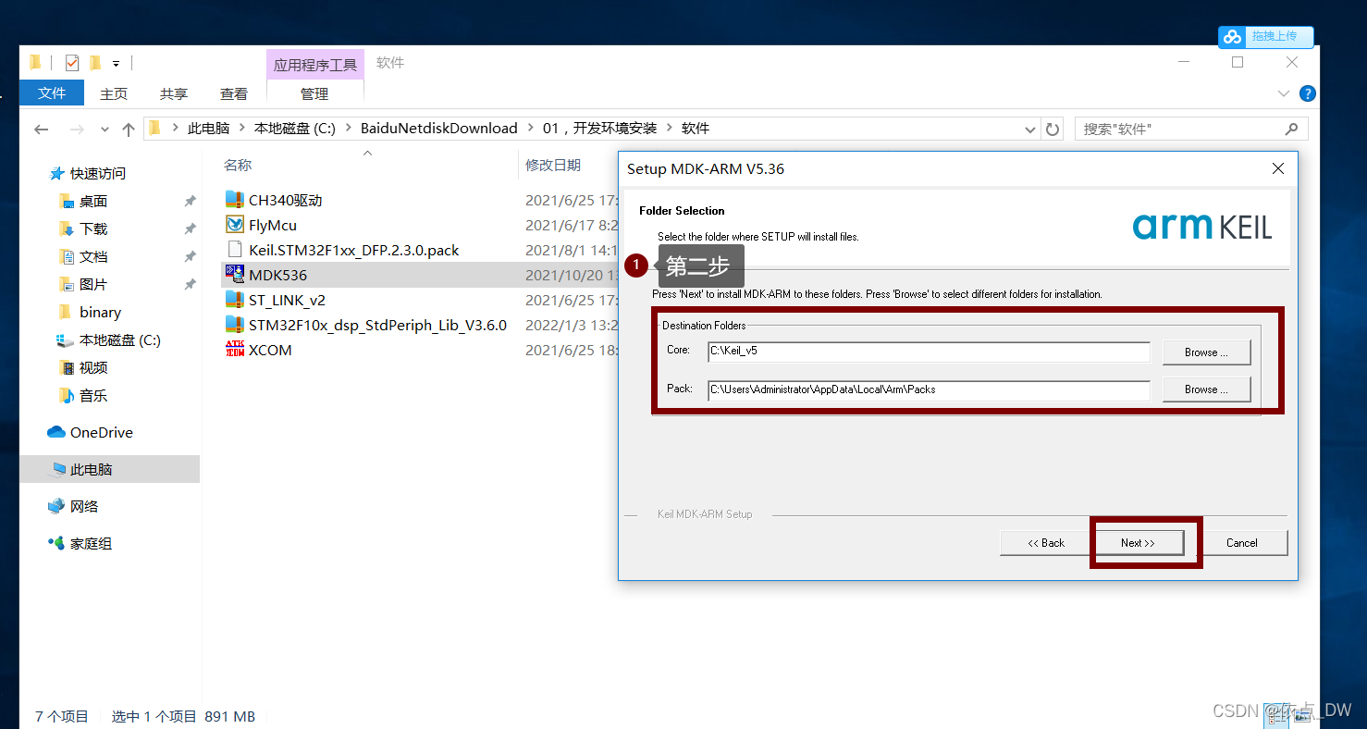Viewport: 1367px width, 729px height.
Task: Unpin 桌面 using its pin icon
Action: coord(190,201)
